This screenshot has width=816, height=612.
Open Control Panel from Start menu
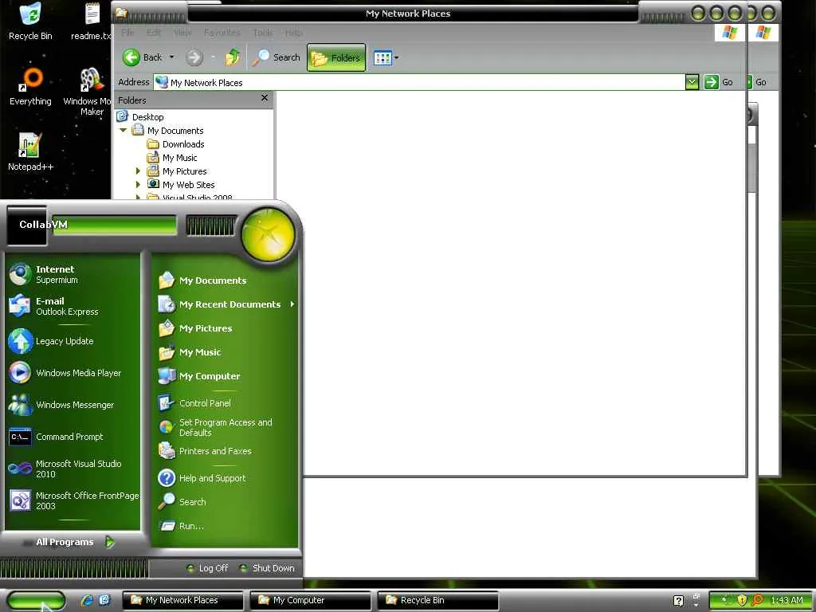tap(226, 402)
